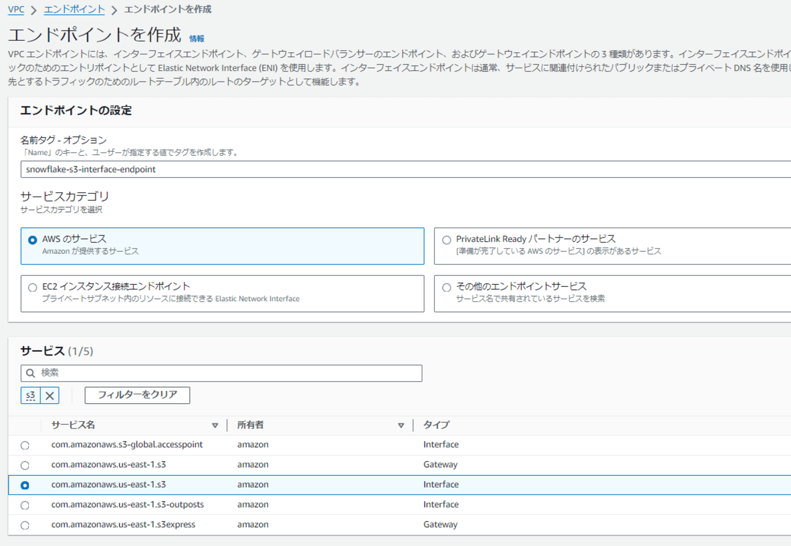Screen dimensions: 791x546
Task: Remove the s3 filter with X
Action: coord(50,395)
